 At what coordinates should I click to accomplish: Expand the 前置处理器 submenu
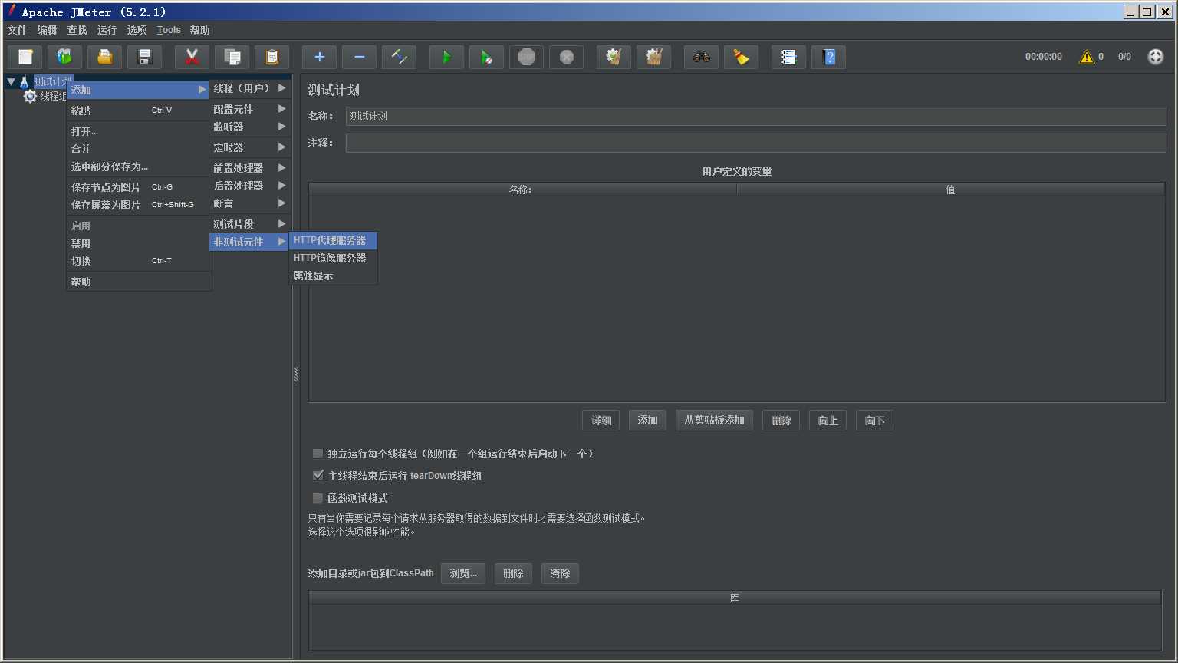point(248,168)
